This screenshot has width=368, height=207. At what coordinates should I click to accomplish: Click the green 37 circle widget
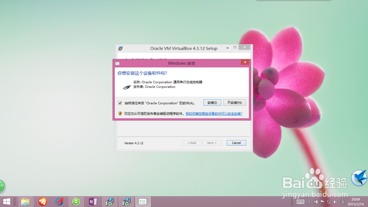click(2, 186)
